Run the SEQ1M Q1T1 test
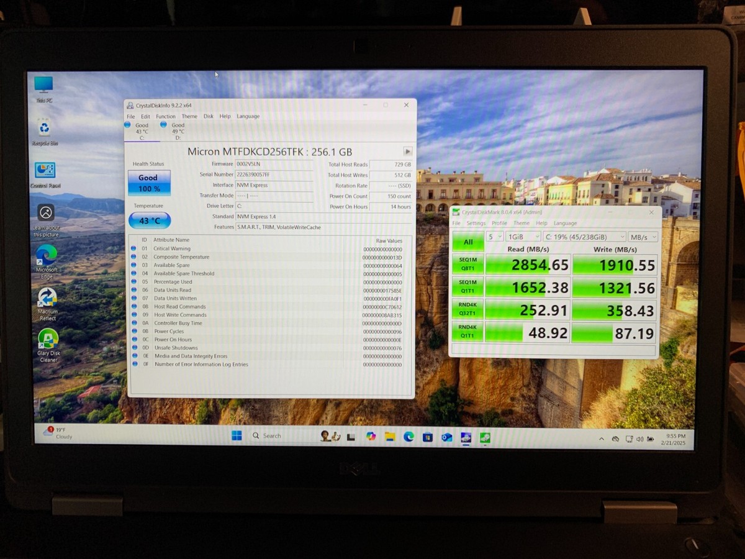The height and width of the screenshot is (559, 745). tap(467, 288)
